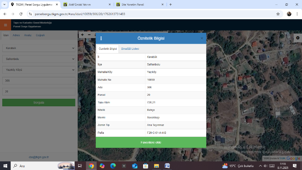
Task: Open Chrome's three-dot browser menu
Action: tap(297, 14)
